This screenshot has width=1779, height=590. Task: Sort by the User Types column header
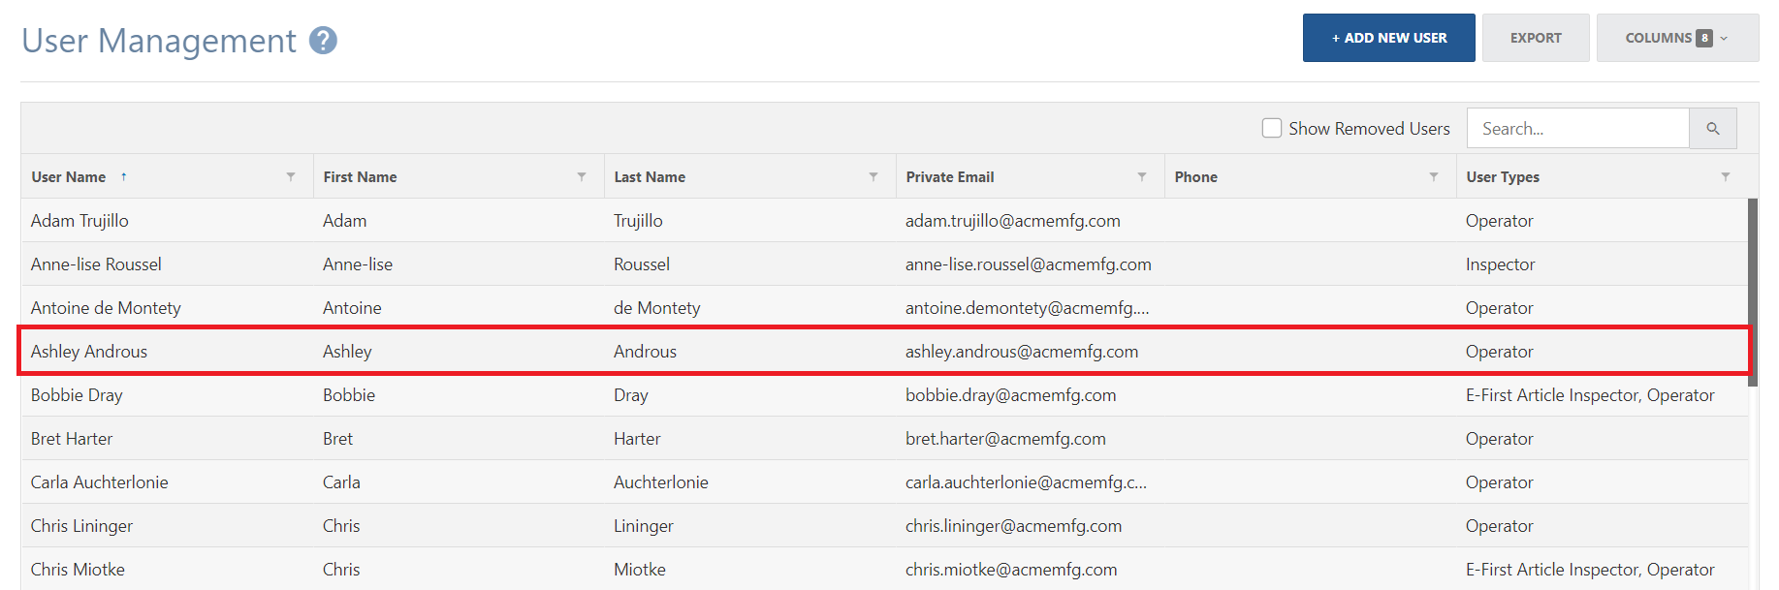click(1503, 176)
